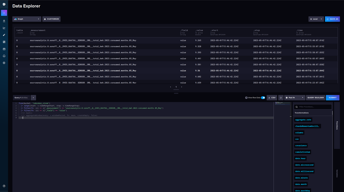Viewport: 344px width, 192px height.
Task: Click the results and editor panel divider handle
Action: [176, 93]
